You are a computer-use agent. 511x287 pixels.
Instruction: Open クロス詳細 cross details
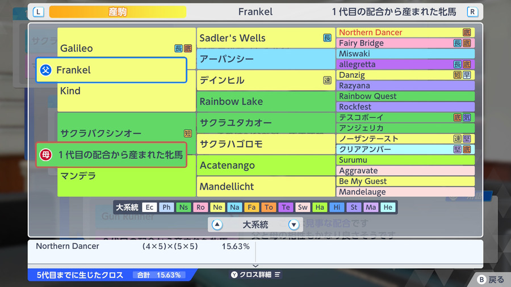click(256, 275)
